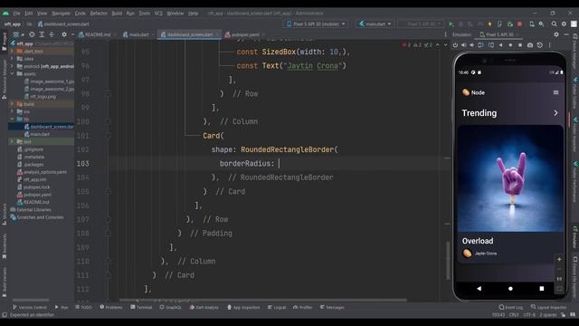The width and height of the screenshot is (579, 326).
Task: Tap hamburger menu in Node app
Action: coord(555,92)
